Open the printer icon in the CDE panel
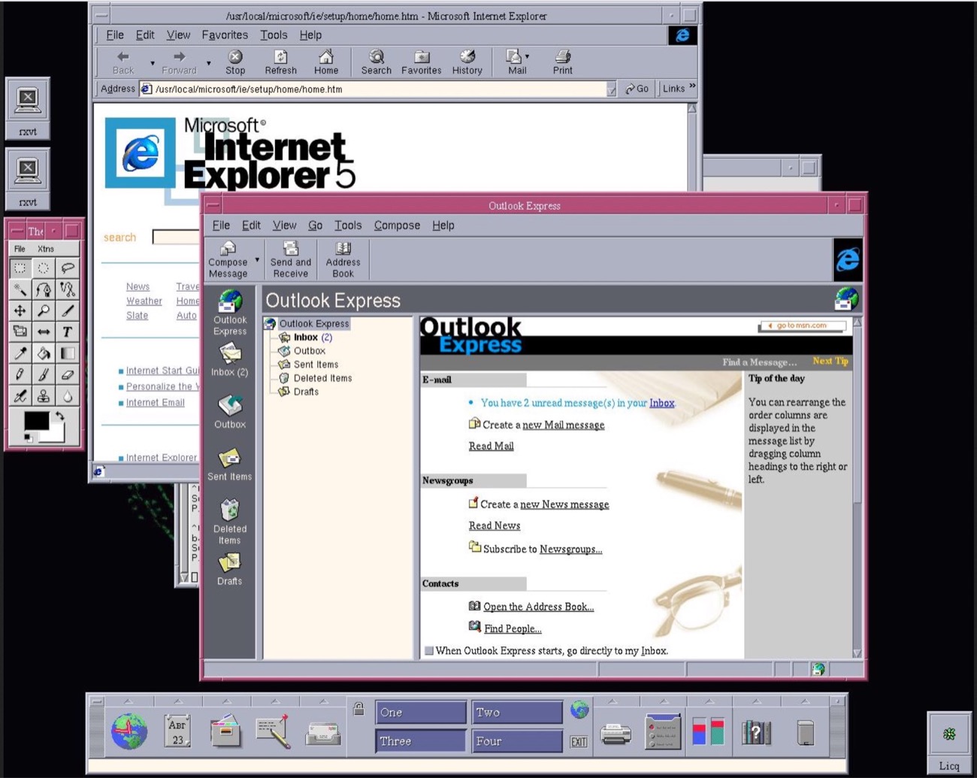The width and height of the screenshot is (977, 778). [616, 734]
